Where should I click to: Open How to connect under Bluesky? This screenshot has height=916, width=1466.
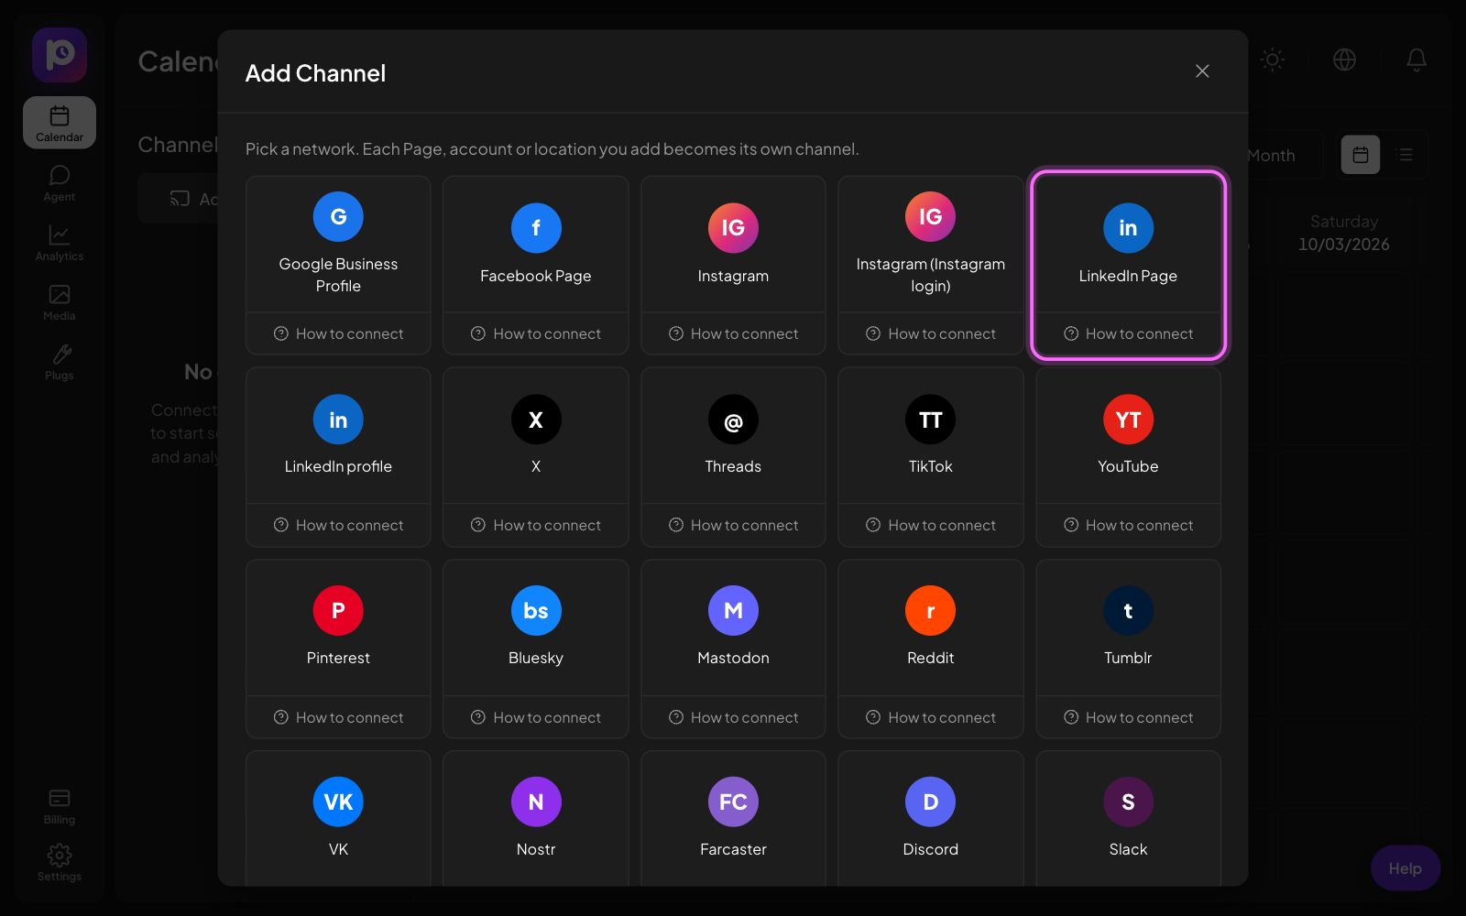tap(536, 717)
